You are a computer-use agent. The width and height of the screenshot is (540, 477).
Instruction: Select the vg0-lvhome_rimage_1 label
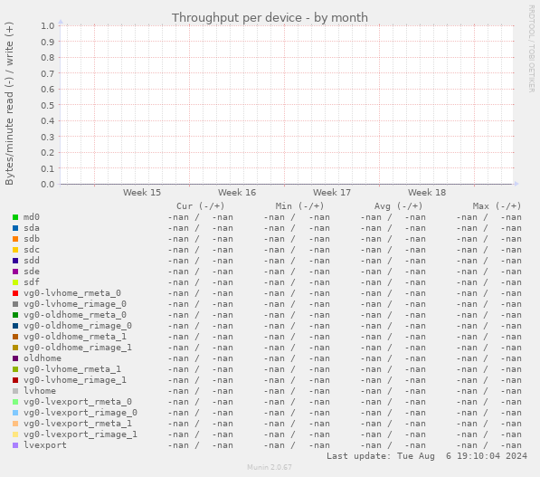(x=75, y=380)
